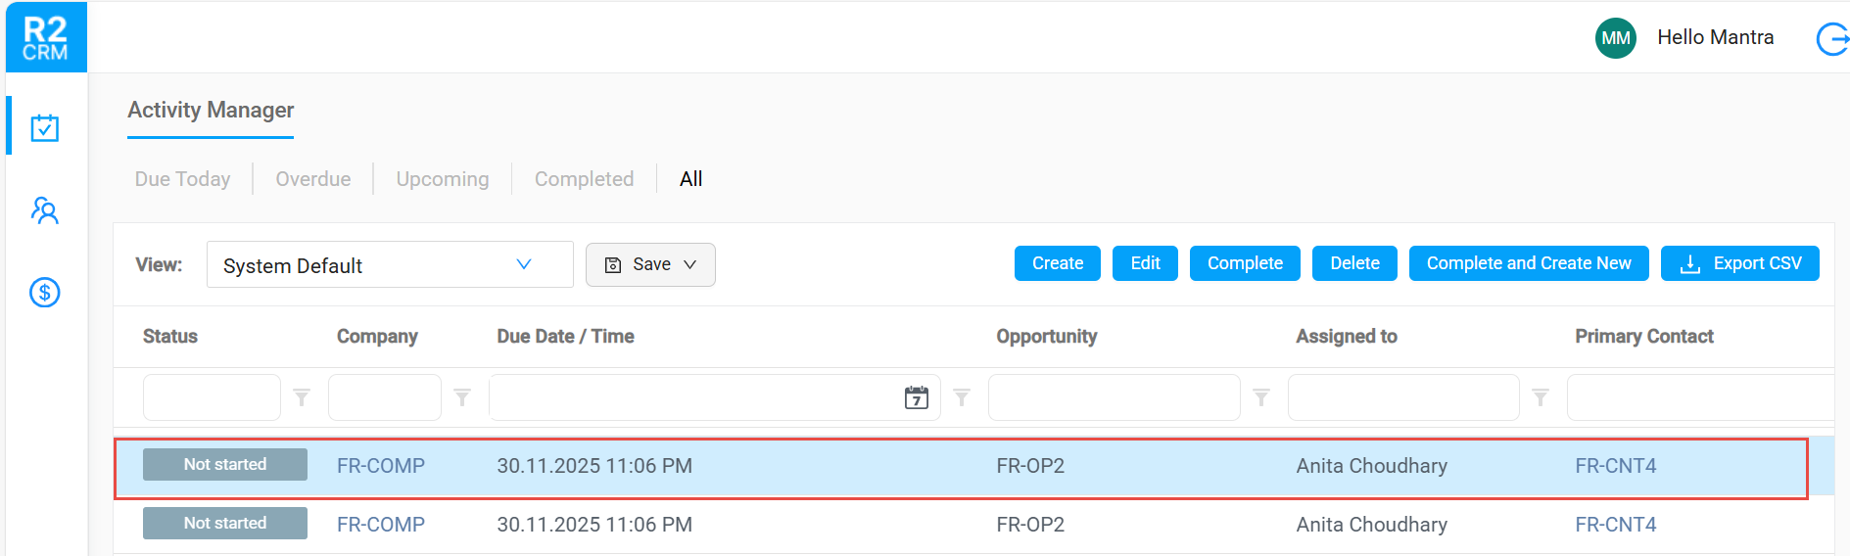Click the logout icon beside Hello Mantra
Screen dimensions: 1850x556
1831,39
